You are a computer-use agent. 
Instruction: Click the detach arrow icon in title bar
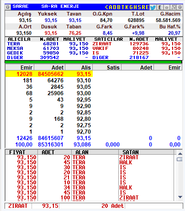174,7
